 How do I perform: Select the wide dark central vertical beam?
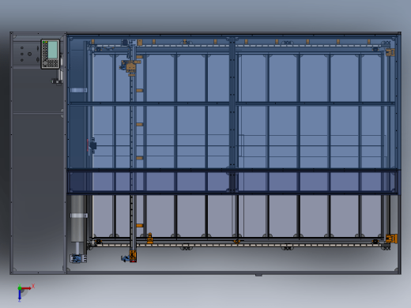coord(232,115)
